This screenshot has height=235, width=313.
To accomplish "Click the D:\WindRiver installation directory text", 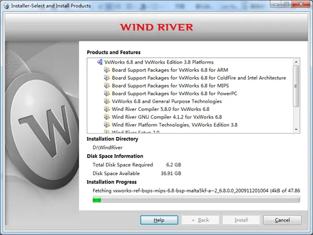I will click(x=107, y=148).
